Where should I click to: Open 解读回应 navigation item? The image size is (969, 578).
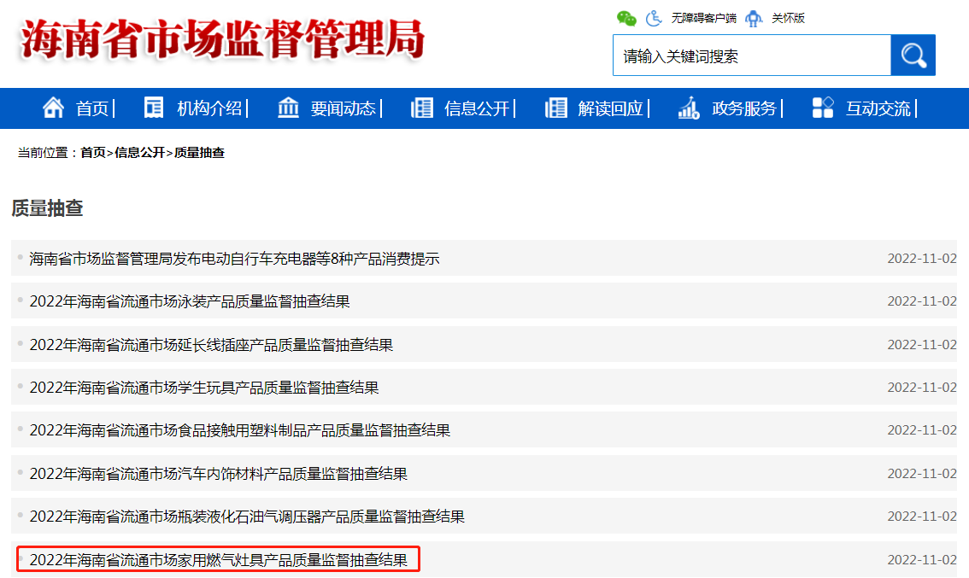pyautogui.click(x=611, y=108)
